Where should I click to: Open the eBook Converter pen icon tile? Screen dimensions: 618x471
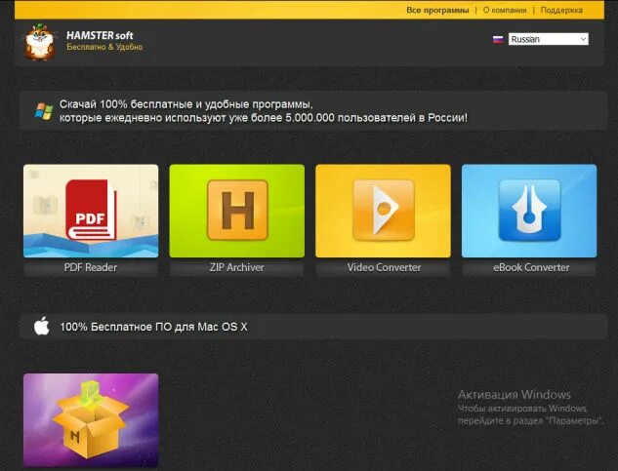[529, 211]
